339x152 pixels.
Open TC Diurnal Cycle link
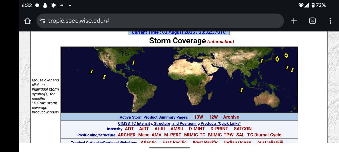[264, 135]
